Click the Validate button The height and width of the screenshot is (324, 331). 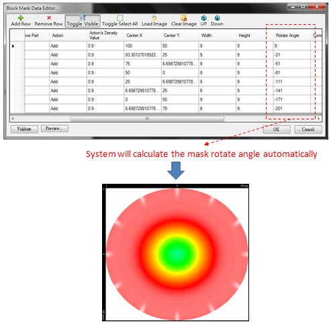[24, 129]
